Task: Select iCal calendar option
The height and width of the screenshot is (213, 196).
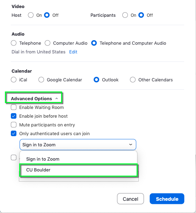Action: [x=14, y=80]
